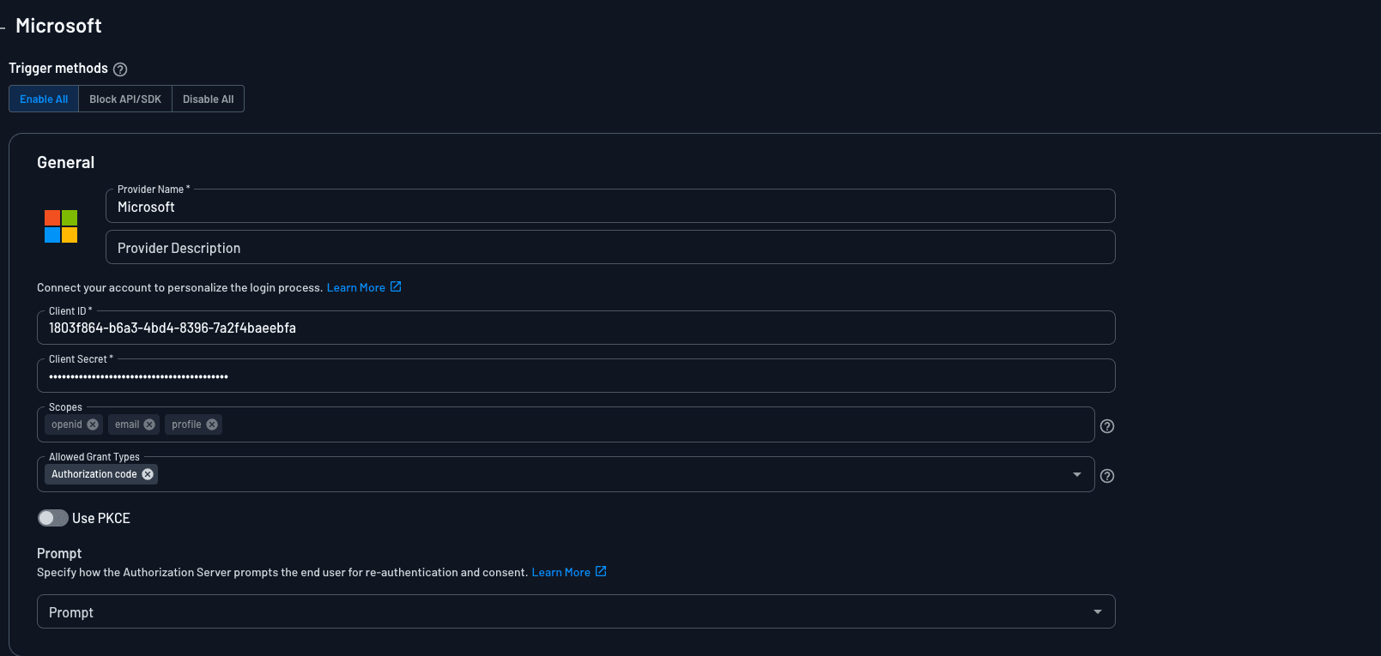1381x656 pixels.
Task: Open Learn More about connecting your account
Action: pyautogui.click(x=356, y=287)
